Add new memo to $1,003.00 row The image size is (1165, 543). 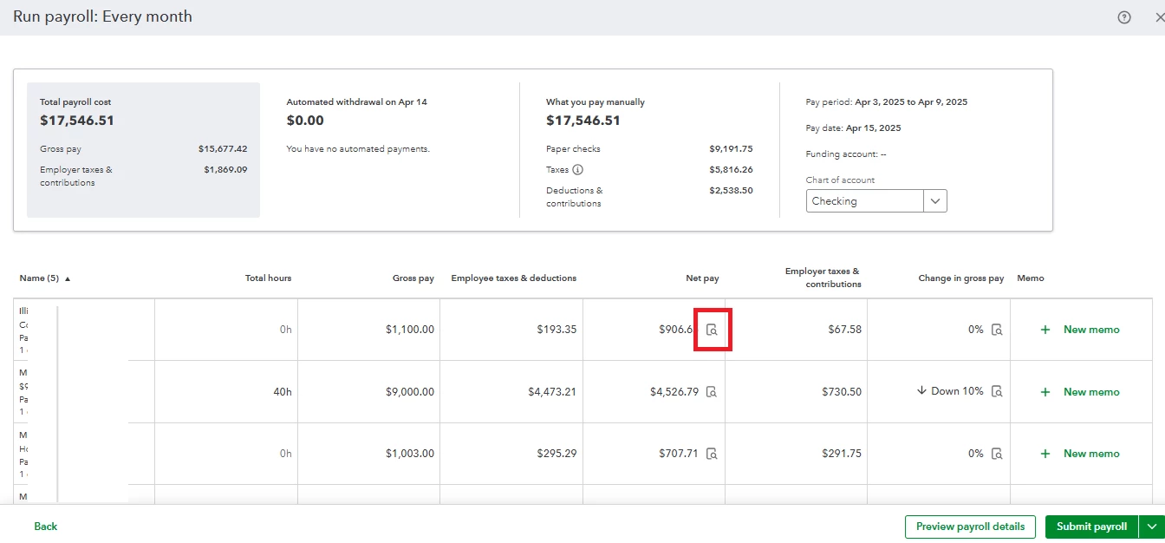point(1080,454)
